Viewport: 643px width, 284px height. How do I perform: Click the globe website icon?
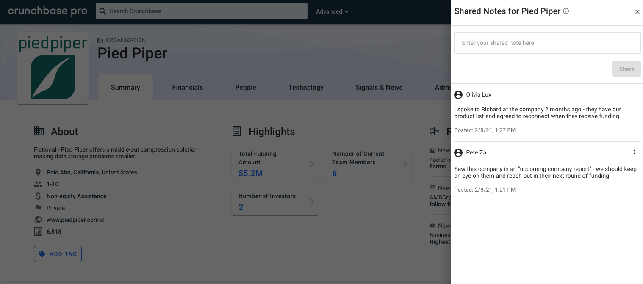[38, 220]
